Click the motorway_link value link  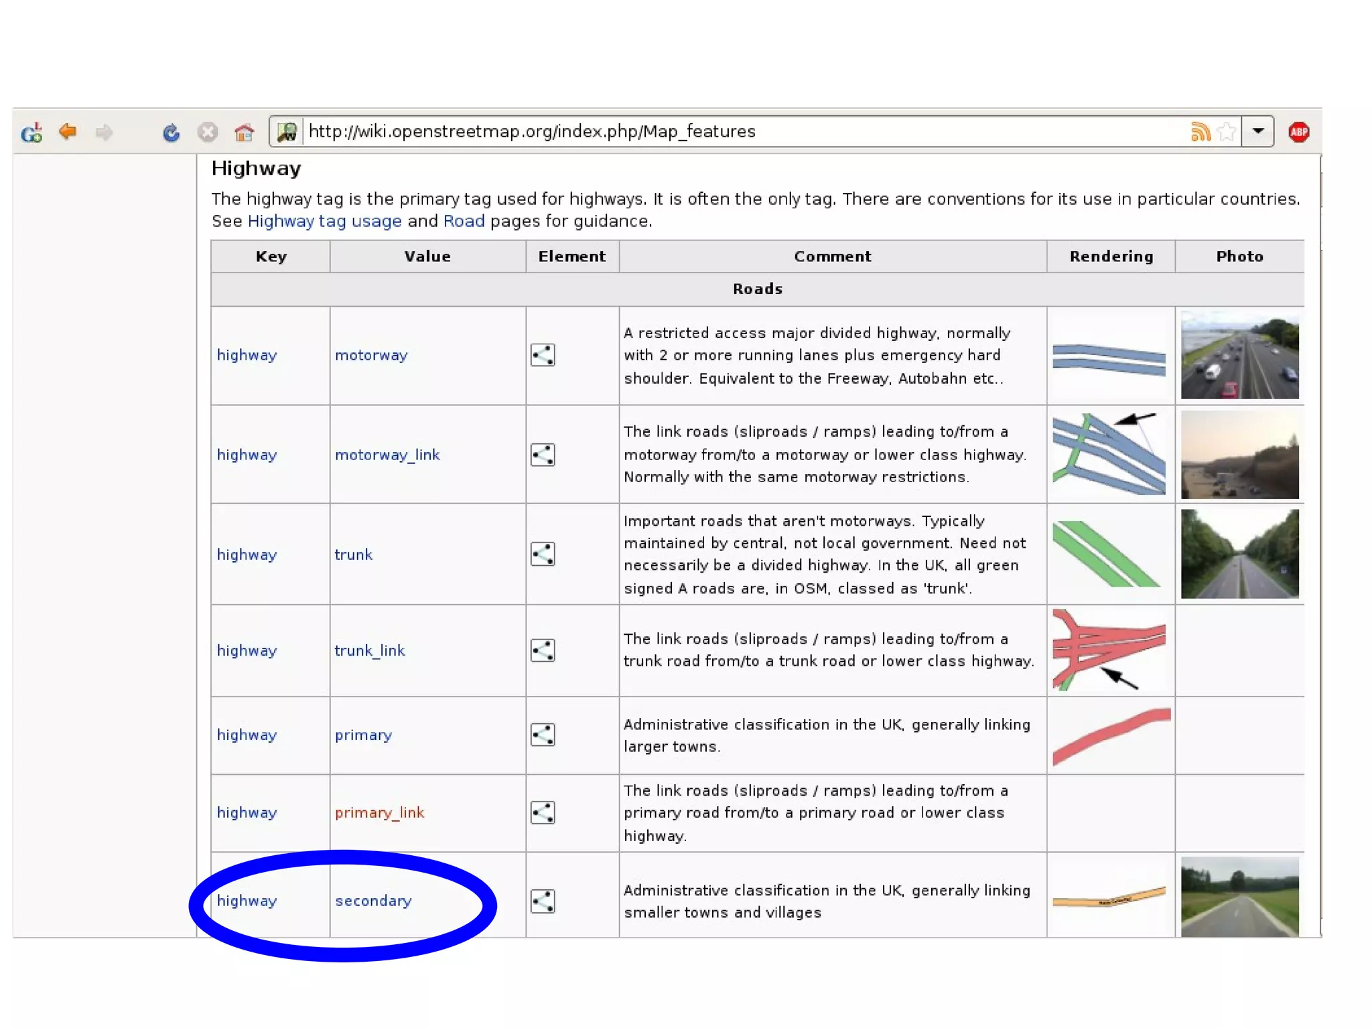point(387,455)
